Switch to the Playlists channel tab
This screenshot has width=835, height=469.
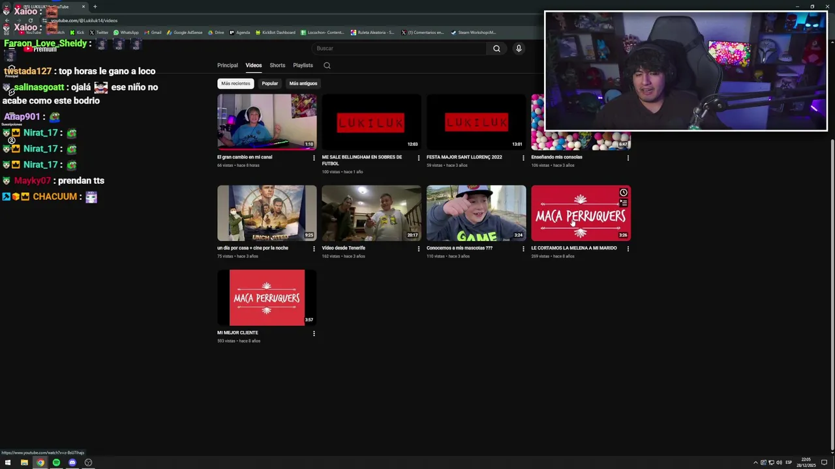[x=303, y=65]
